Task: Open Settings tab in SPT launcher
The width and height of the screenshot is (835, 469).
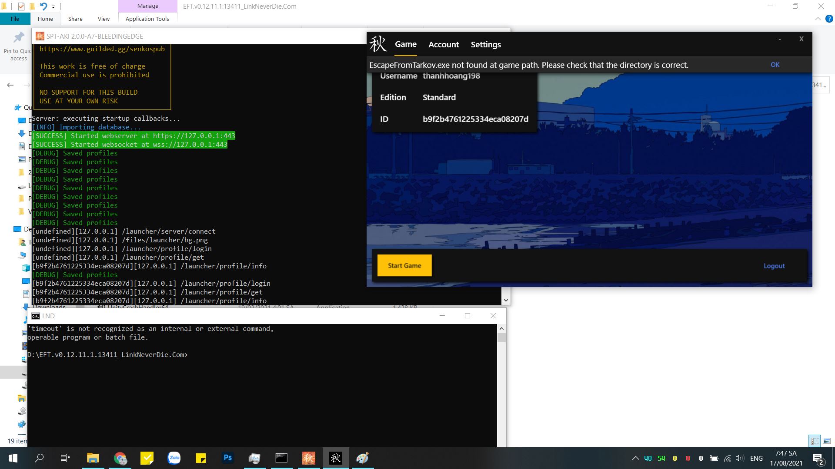Action: 486,44
